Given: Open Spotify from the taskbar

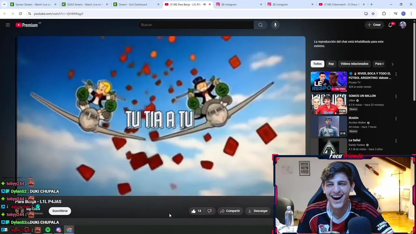Looking at the screenshot, I should 48,230.
